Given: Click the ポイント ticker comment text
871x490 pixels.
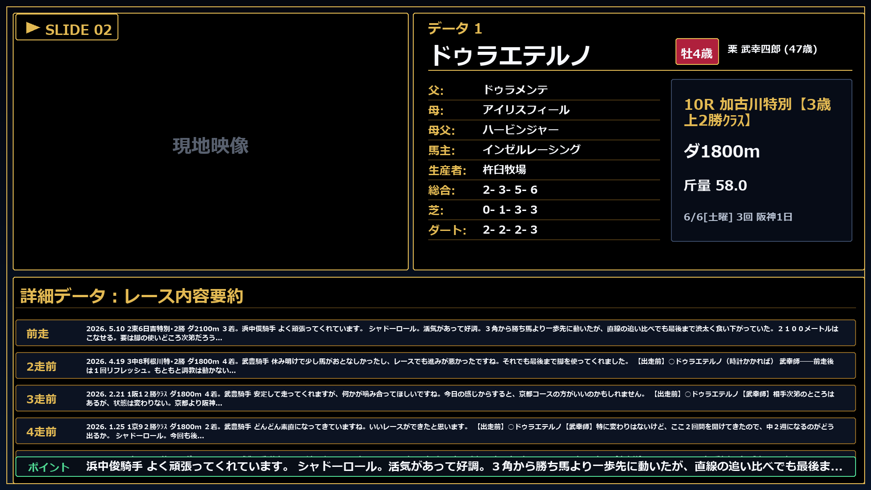Looking at the screenshot, I should point(464,466).
